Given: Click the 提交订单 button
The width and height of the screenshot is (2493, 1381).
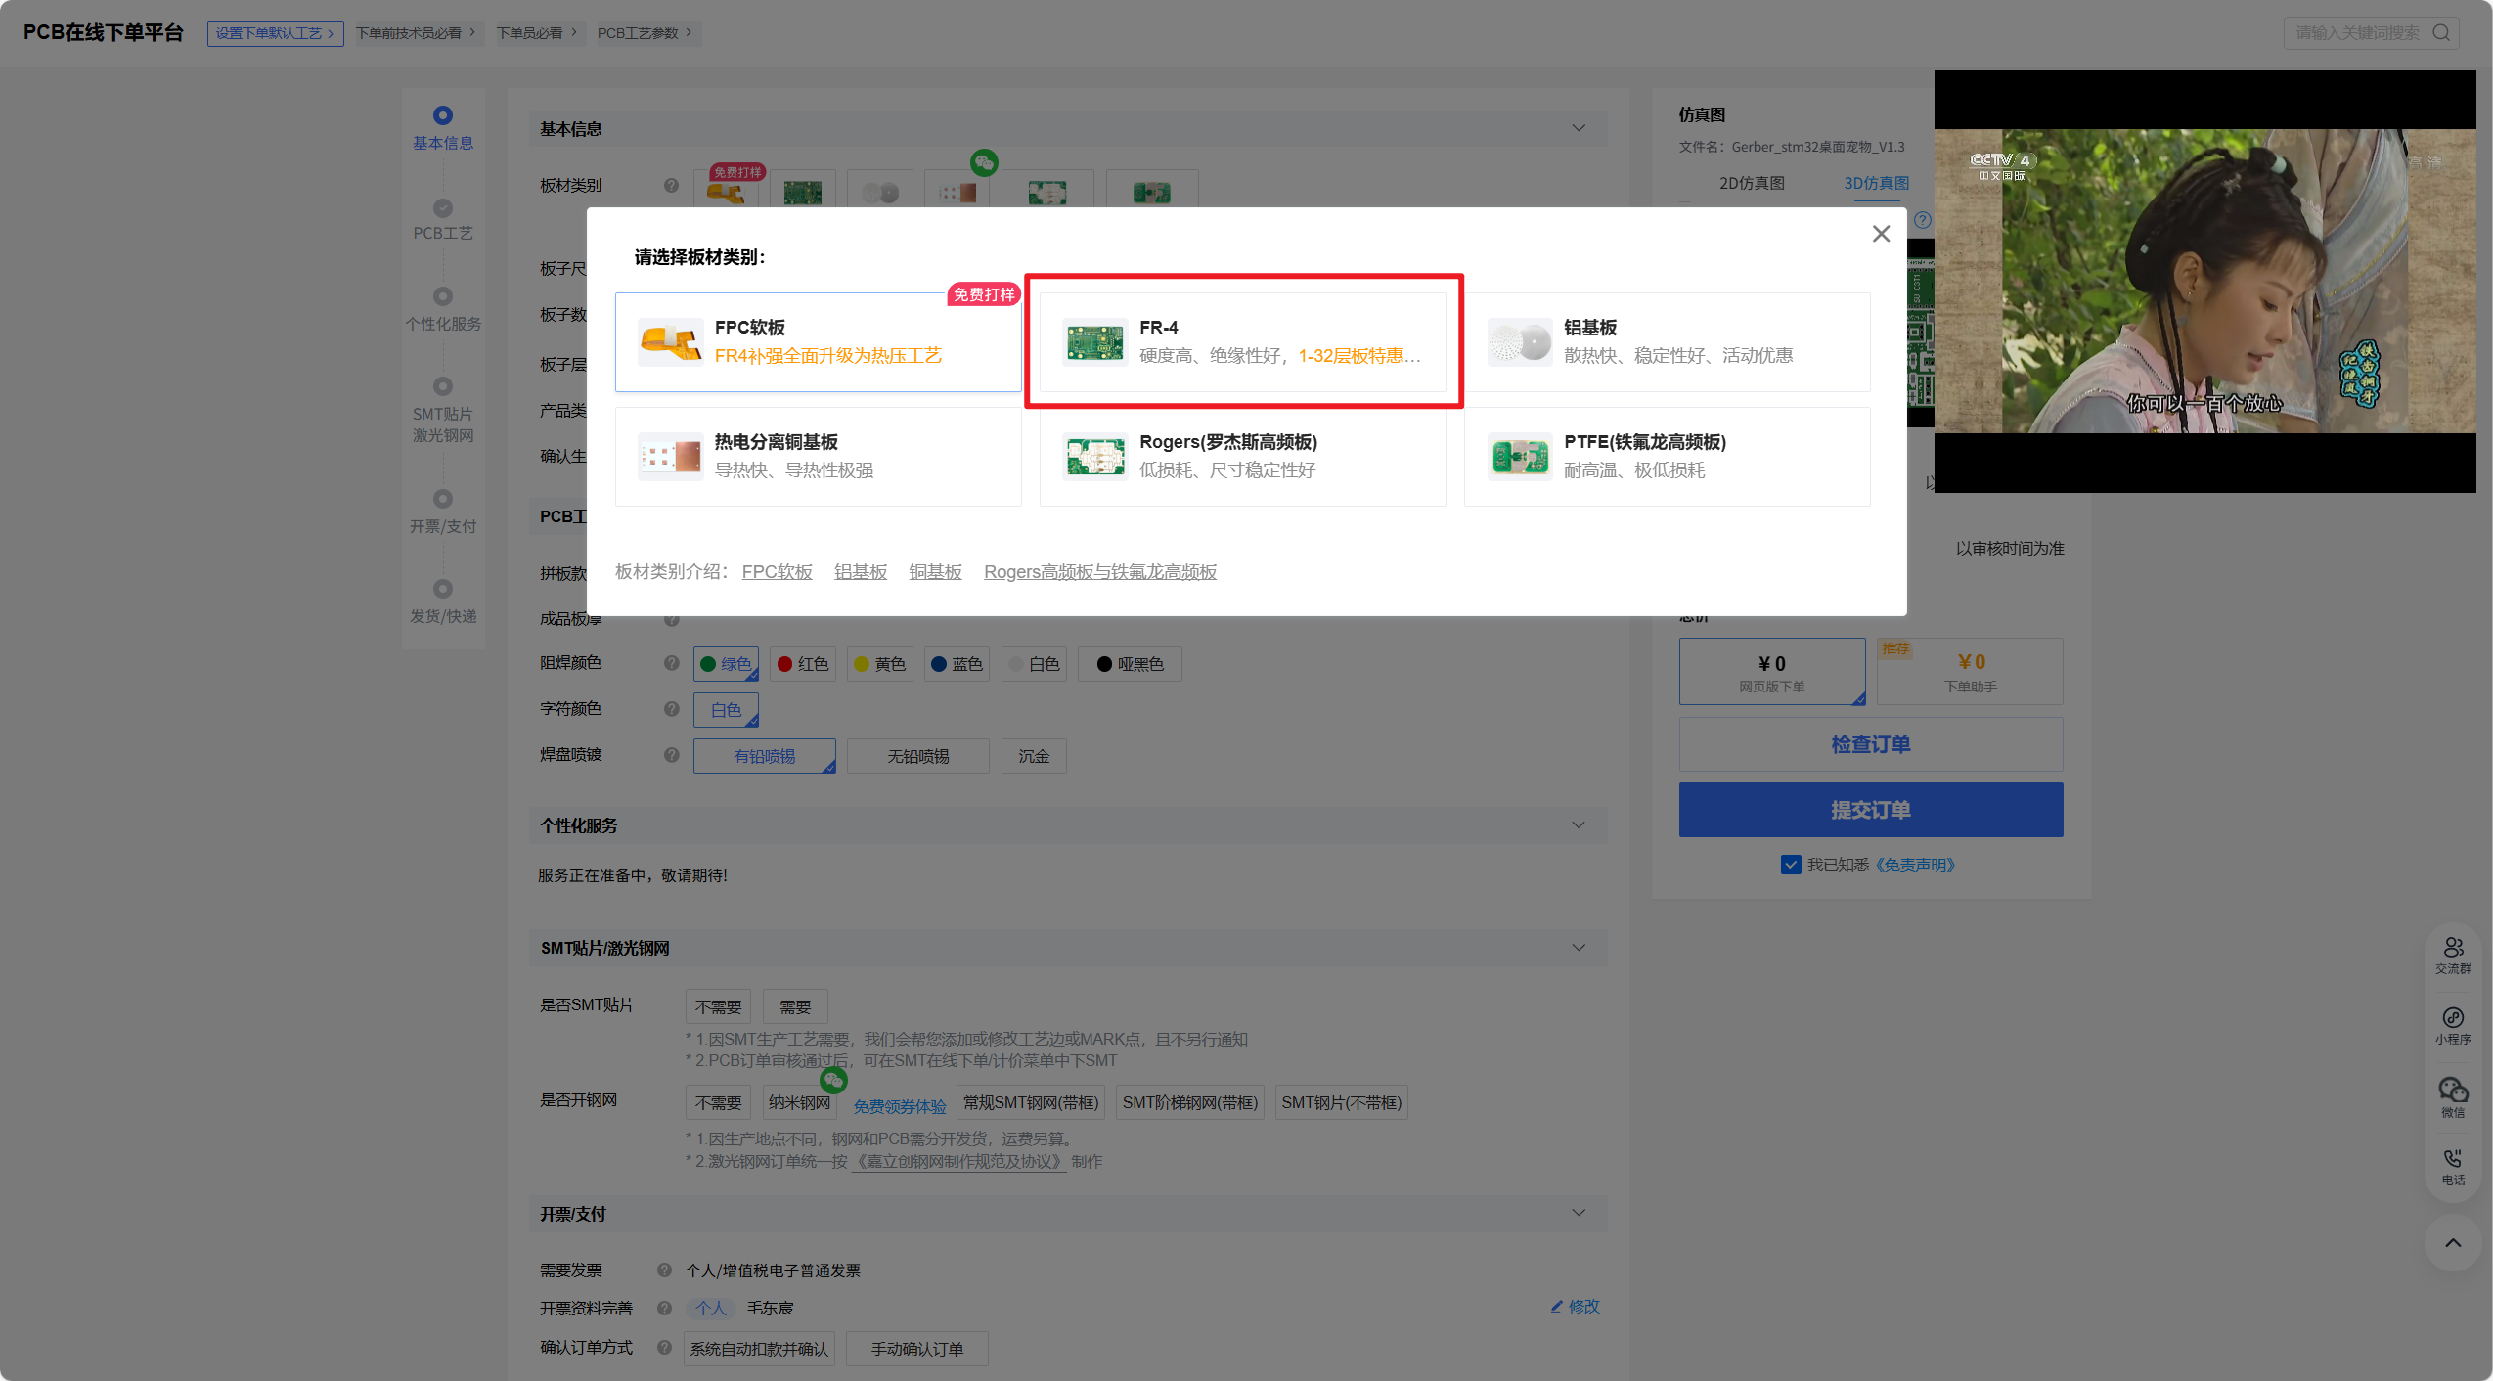Looking at the screenshot, I should click(1871, 810).
